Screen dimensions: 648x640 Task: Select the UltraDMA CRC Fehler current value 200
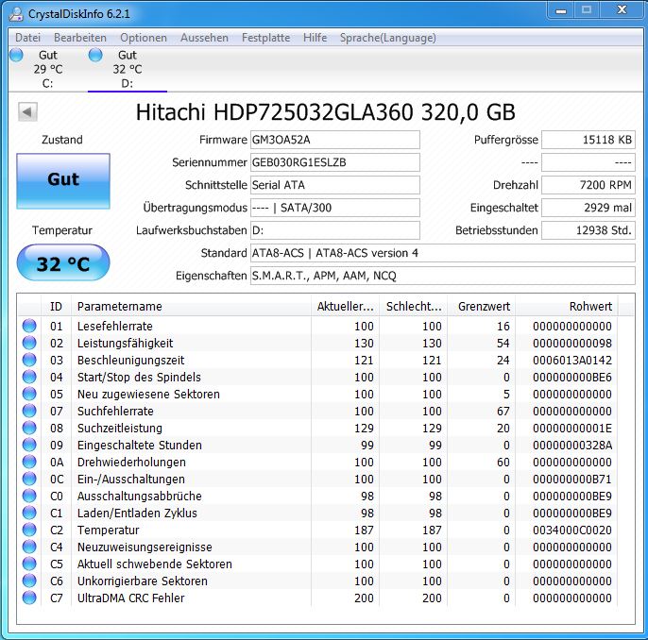pos(364,598)
